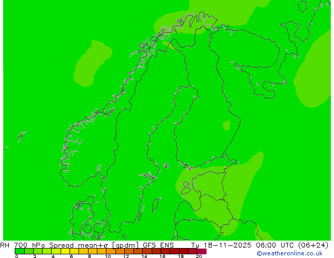
Task: Click the scale number '0' under legend
Action: point(17,256)
